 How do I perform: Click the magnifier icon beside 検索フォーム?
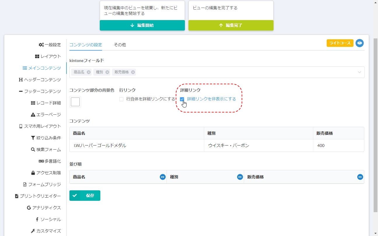tap(33, 150)
